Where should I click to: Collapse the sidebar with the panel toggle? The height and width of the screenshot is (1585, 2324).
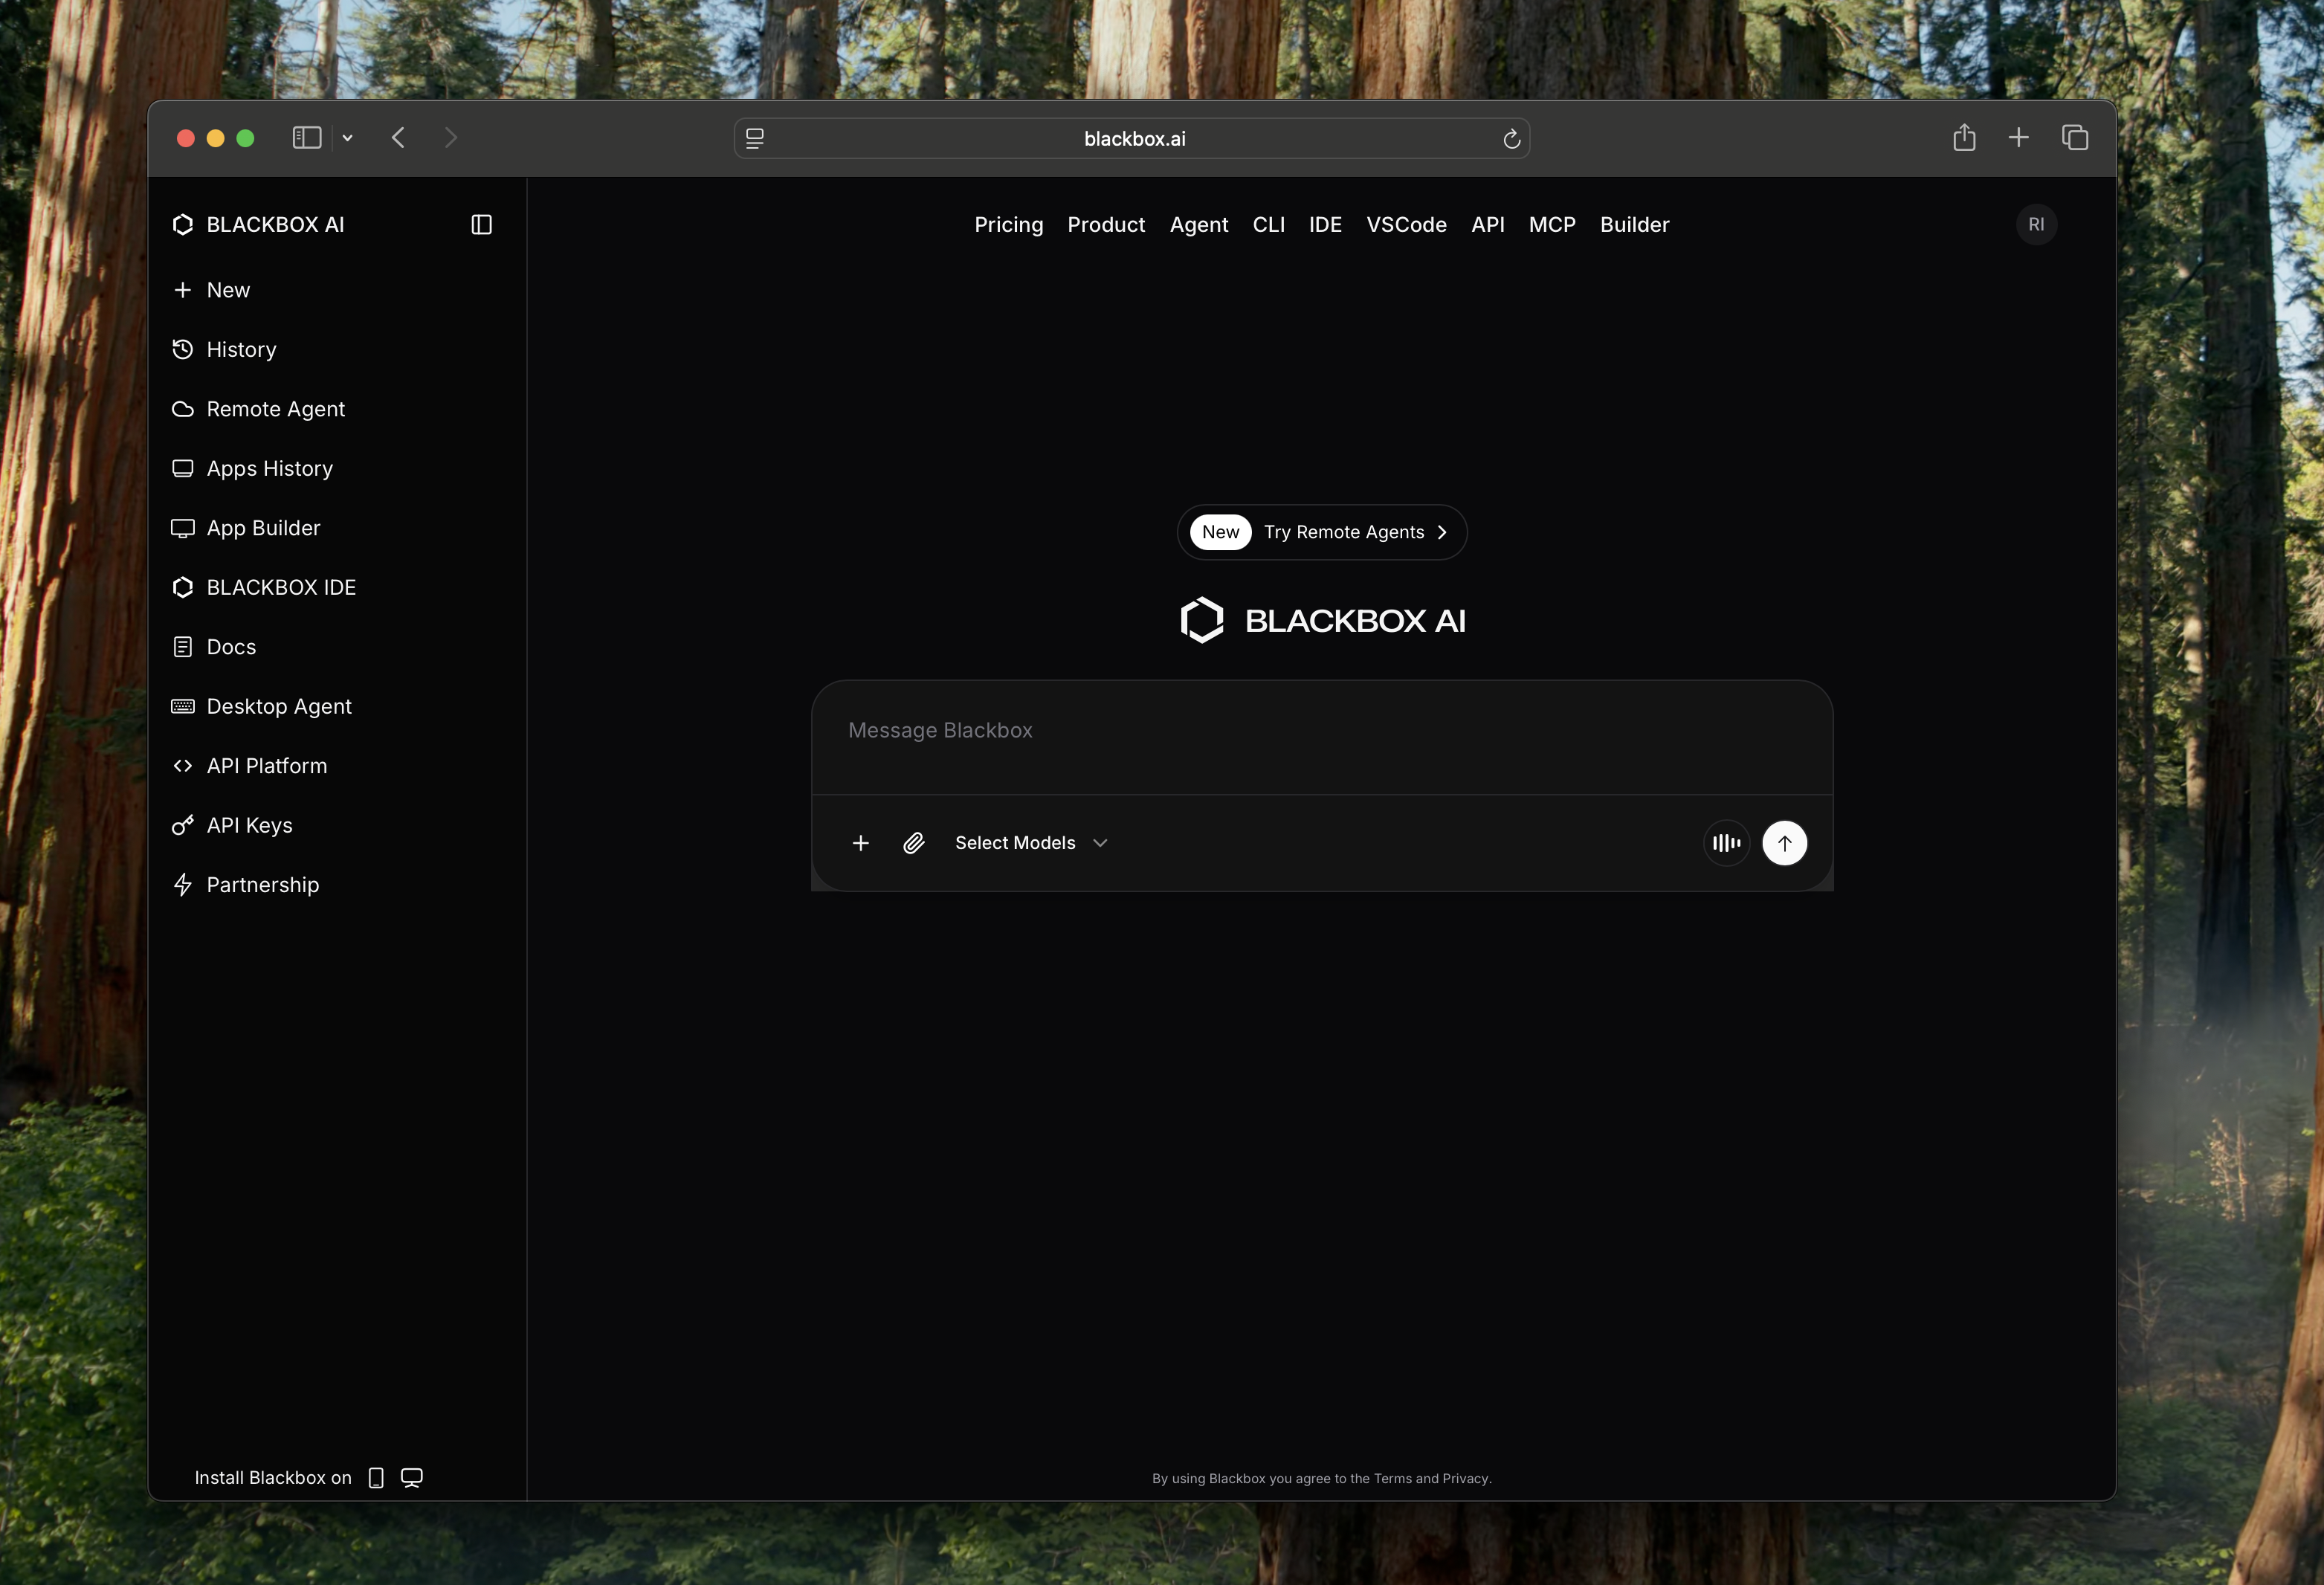(x=481, y=224)
